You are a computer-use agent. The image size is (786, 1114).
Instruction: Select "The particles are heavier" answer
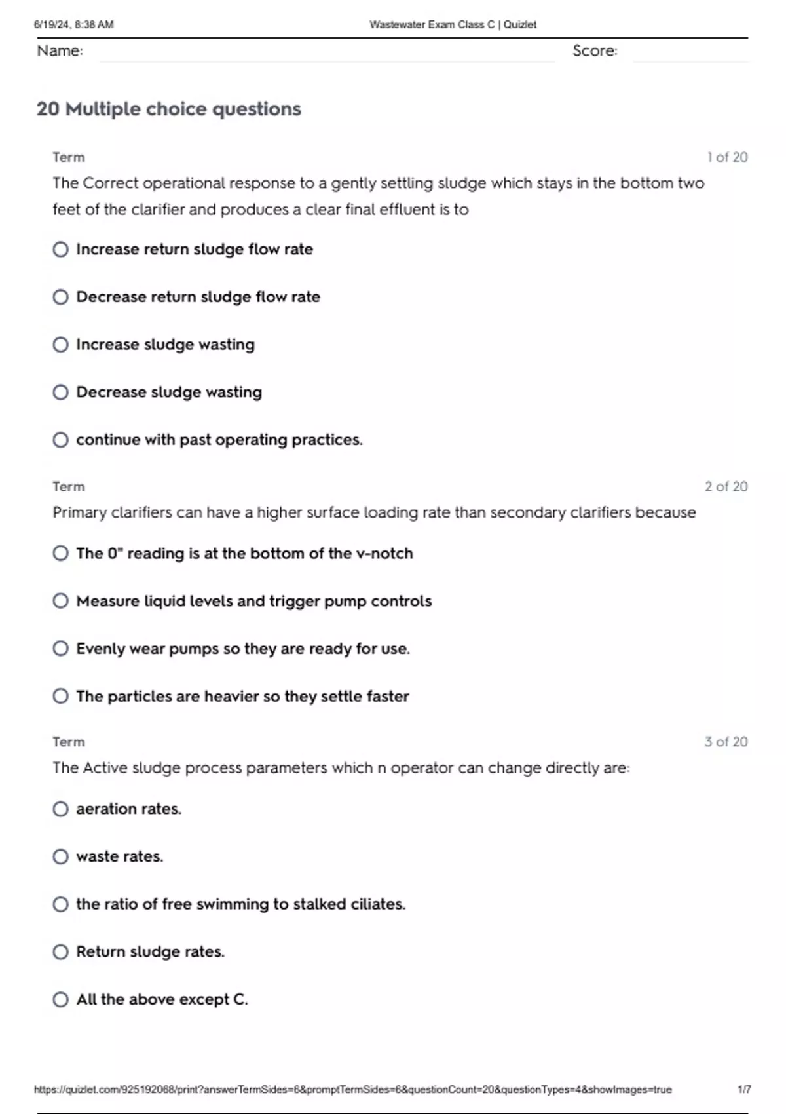(61, 696)
